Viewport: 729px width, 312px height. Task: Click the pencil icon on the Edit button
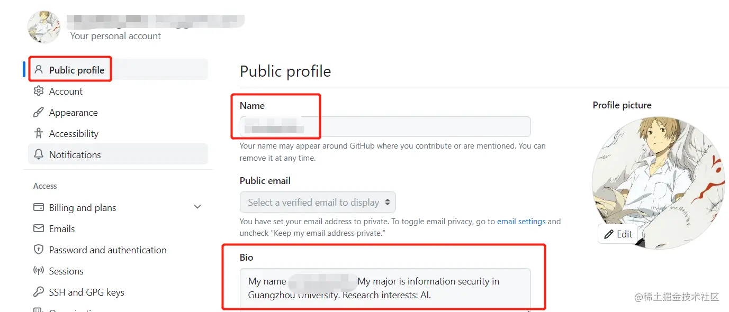tap(609, 234)
